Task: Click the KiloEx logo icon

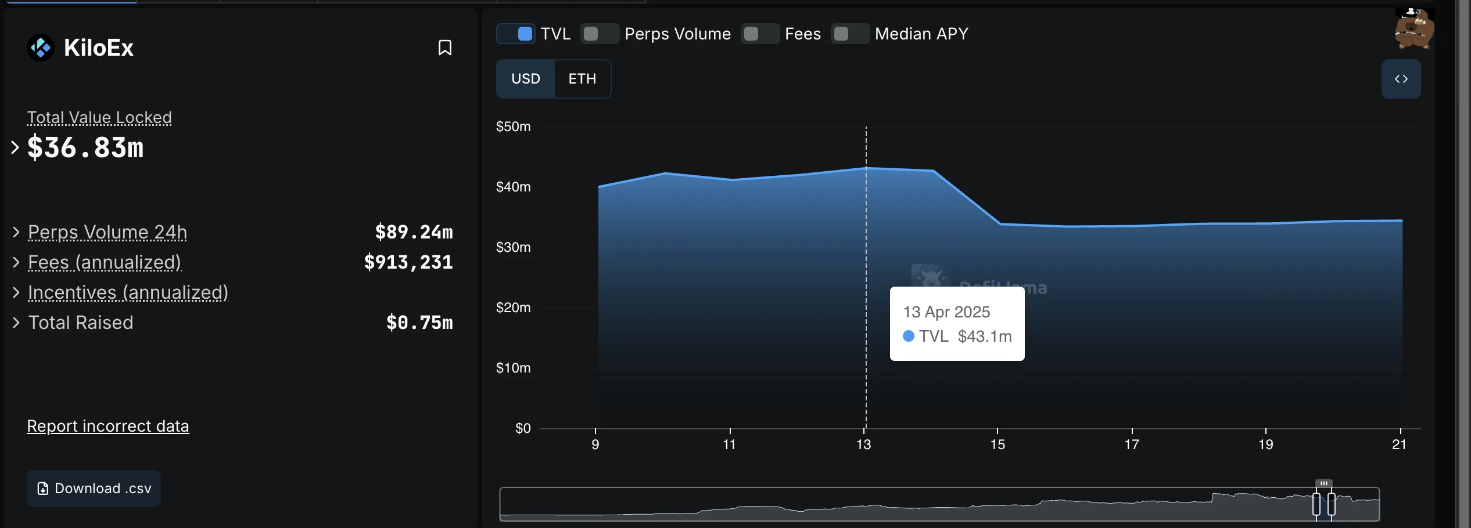Action: [x=41, y=48]
